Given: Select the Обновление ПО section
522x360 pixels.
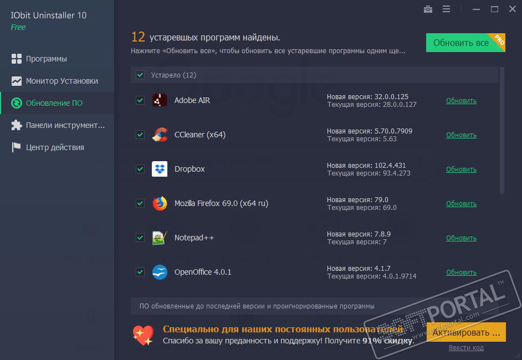Looking at the screenshot, I should pyautogui.click(x=57, y=103).
